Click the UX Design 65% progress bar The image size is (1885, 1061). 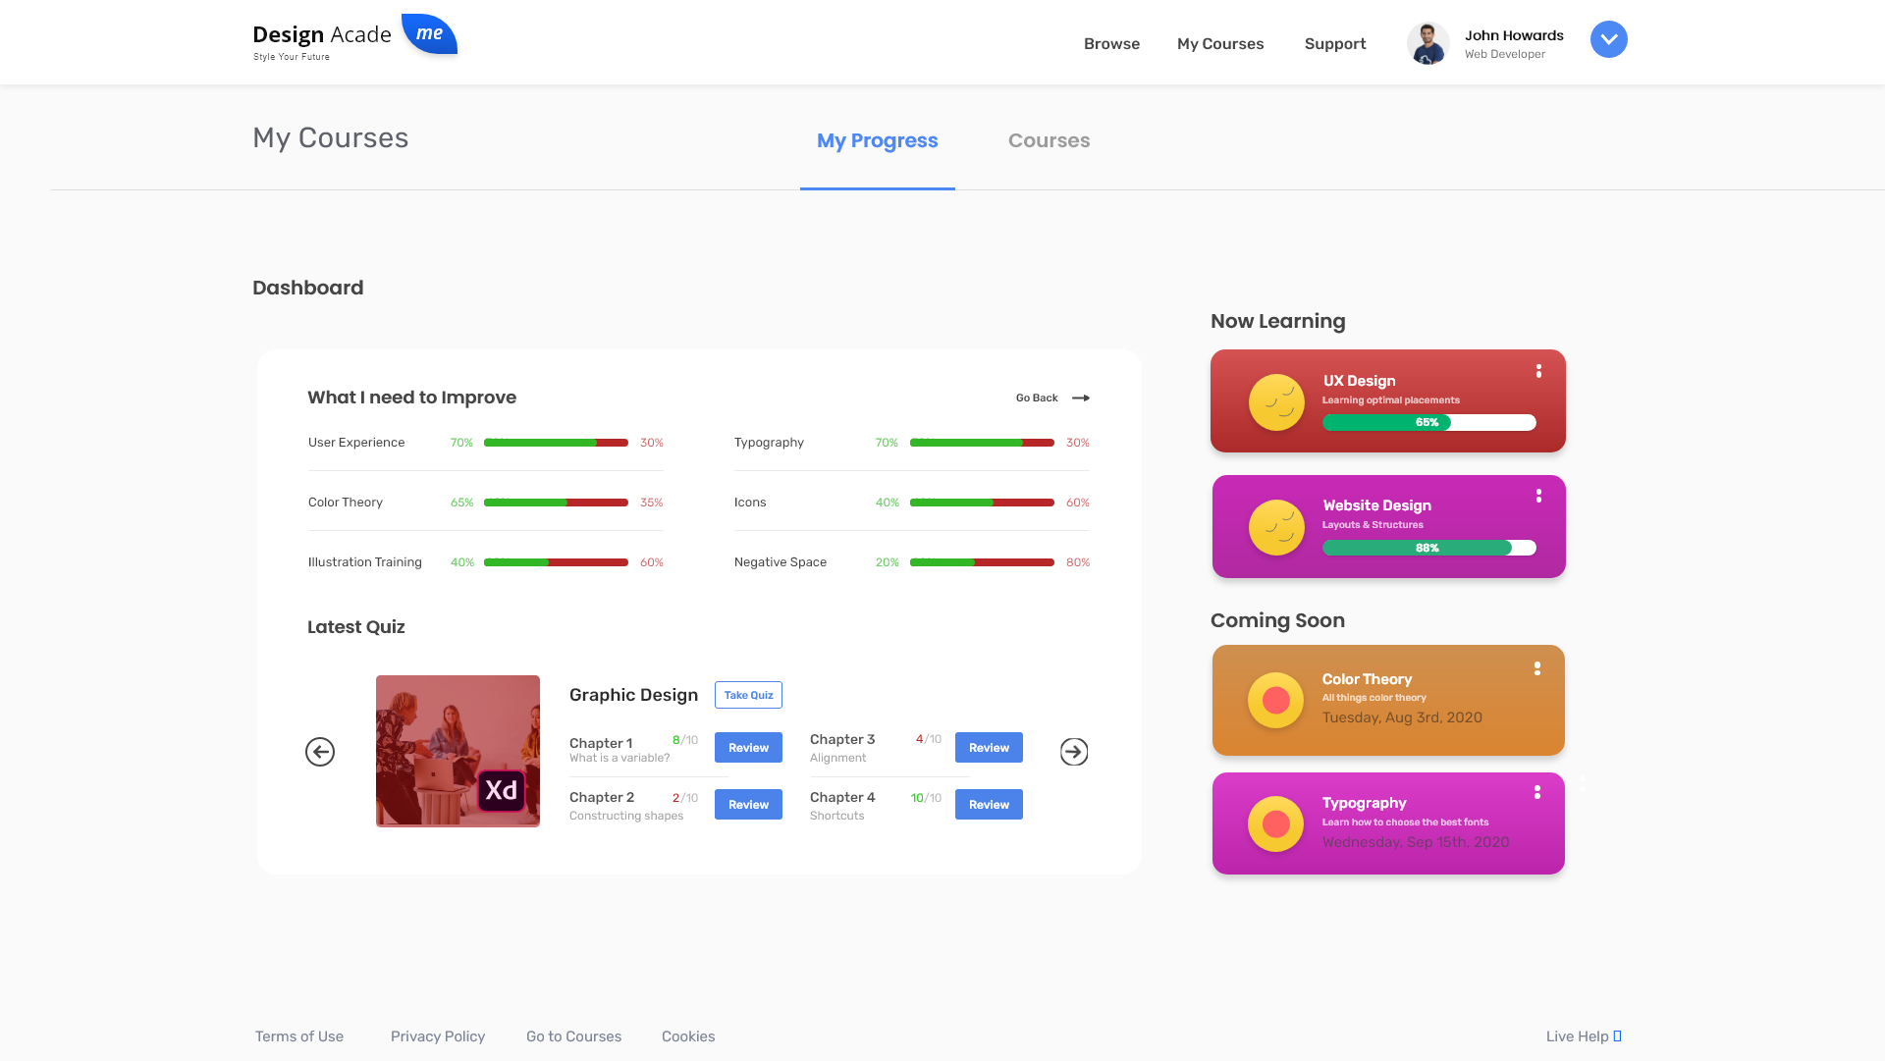pos(1428,422)
